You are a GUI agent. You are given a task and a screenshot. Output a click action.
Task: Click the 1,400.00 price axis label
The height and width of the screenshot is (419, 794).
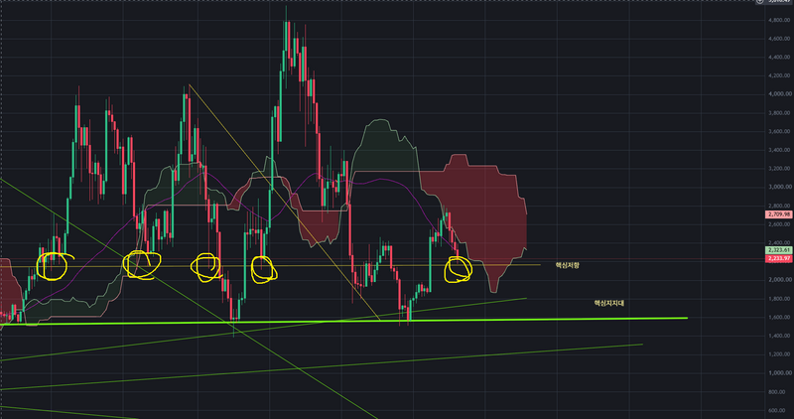[780, 336]
